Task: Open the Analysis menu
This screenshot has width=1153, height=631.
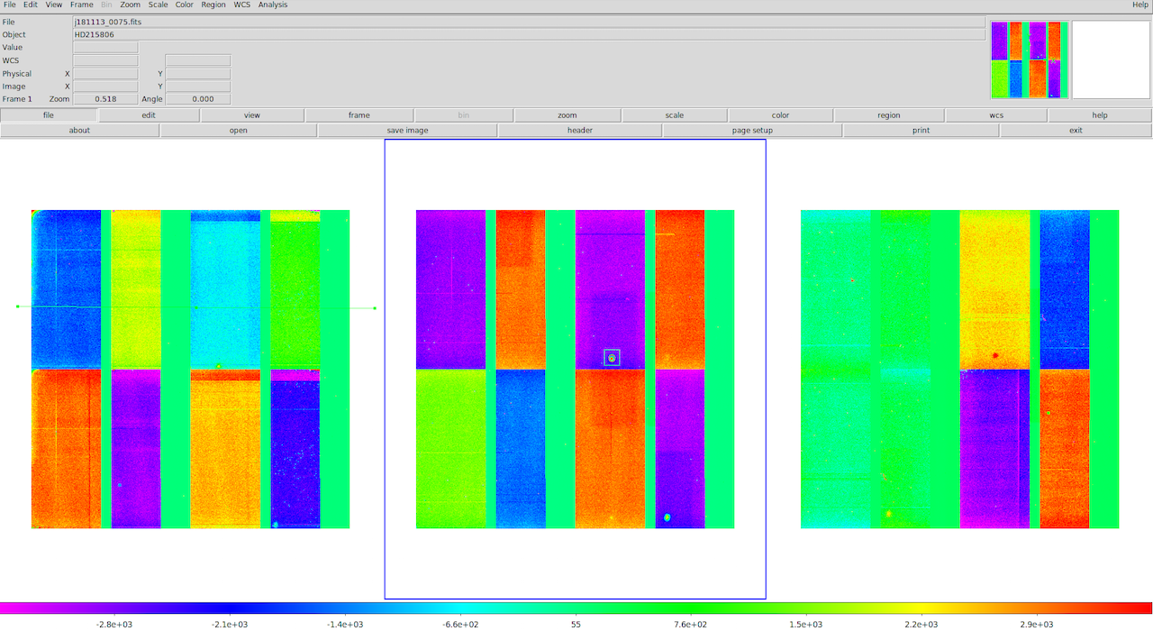Action: pyautogui.click(x=273, y=5)
